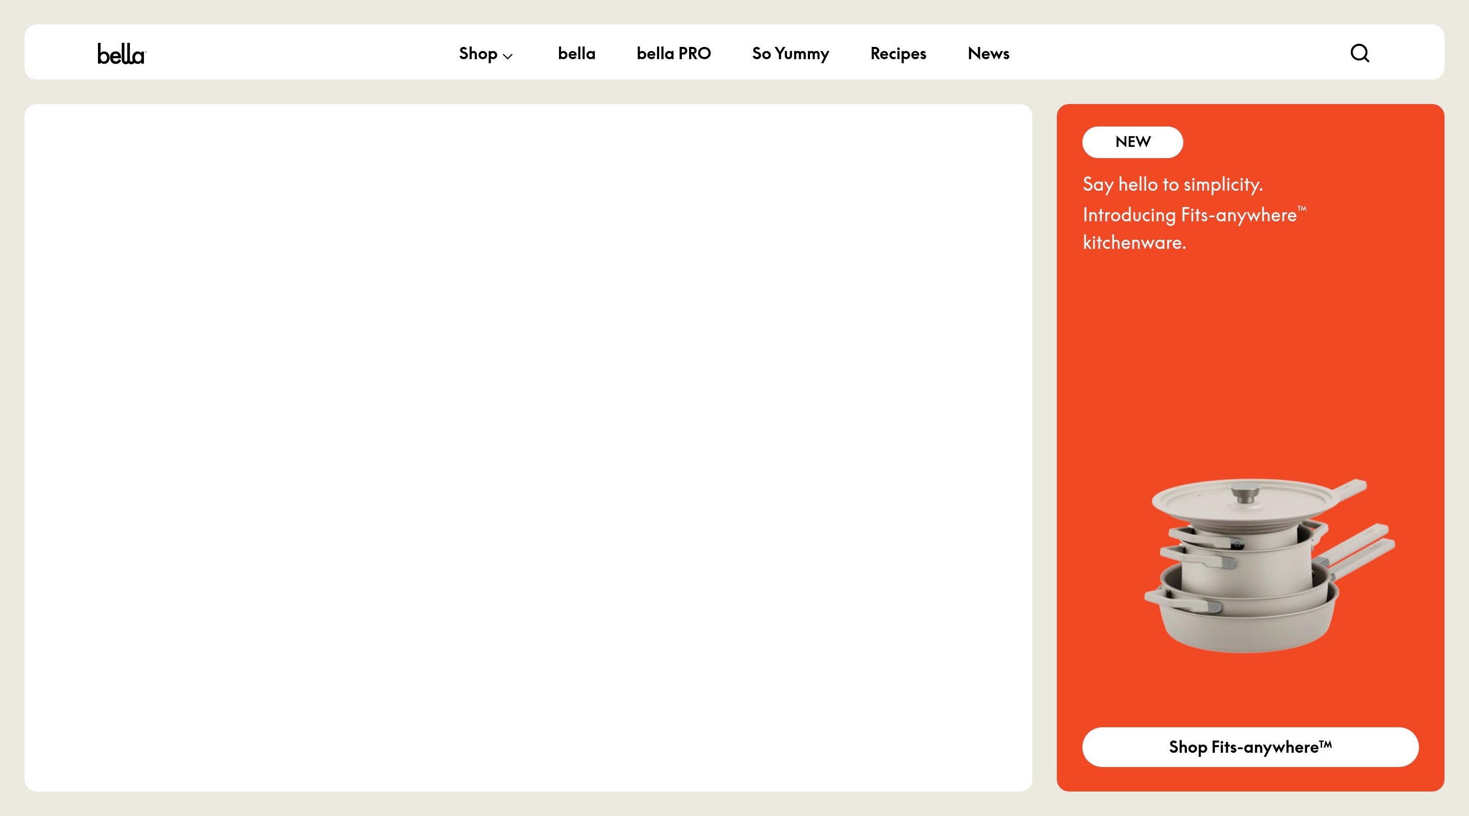Navigate to the News section
1469x816 pixels.
989,54
